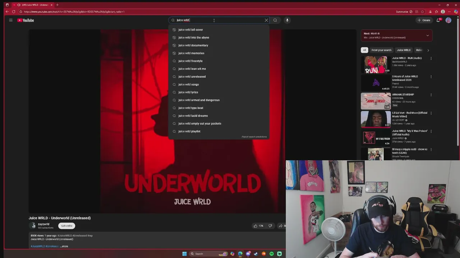Open options for ARMANI.STARSHIP video
460x258 pixels.
point(431,95)
